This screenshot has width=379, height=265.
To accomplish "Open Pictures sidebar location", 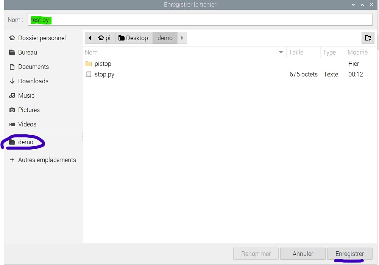I will [x=29, y=110].
